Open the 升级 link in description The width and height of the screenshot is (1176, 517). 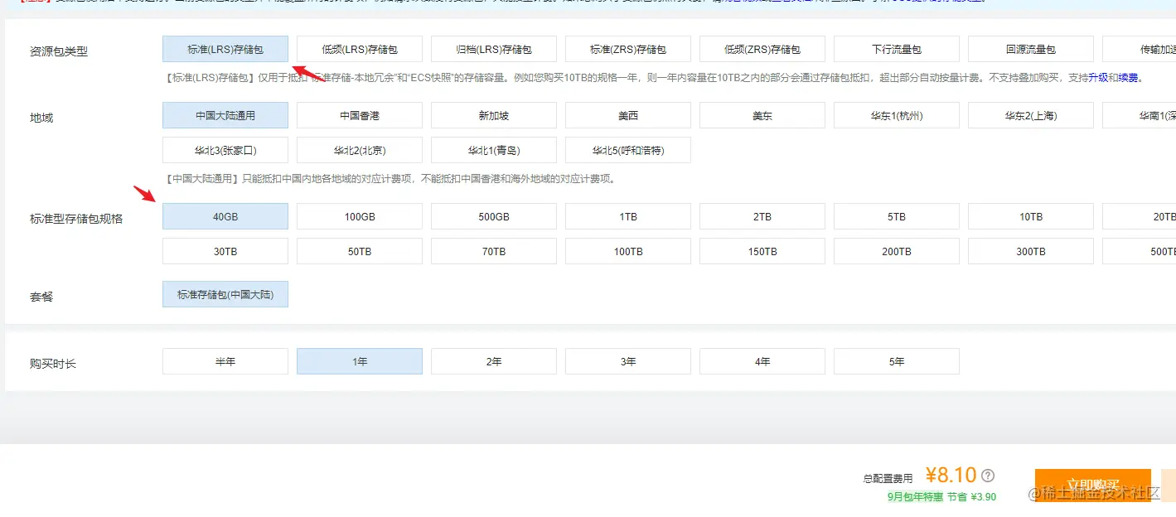pos(1097,78)
